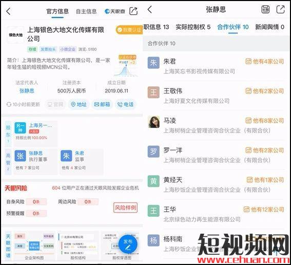This screenshot has width=291, height=265.
Task: Open the 新闻舆情 0 tab
Action: (x=269, y=27)
